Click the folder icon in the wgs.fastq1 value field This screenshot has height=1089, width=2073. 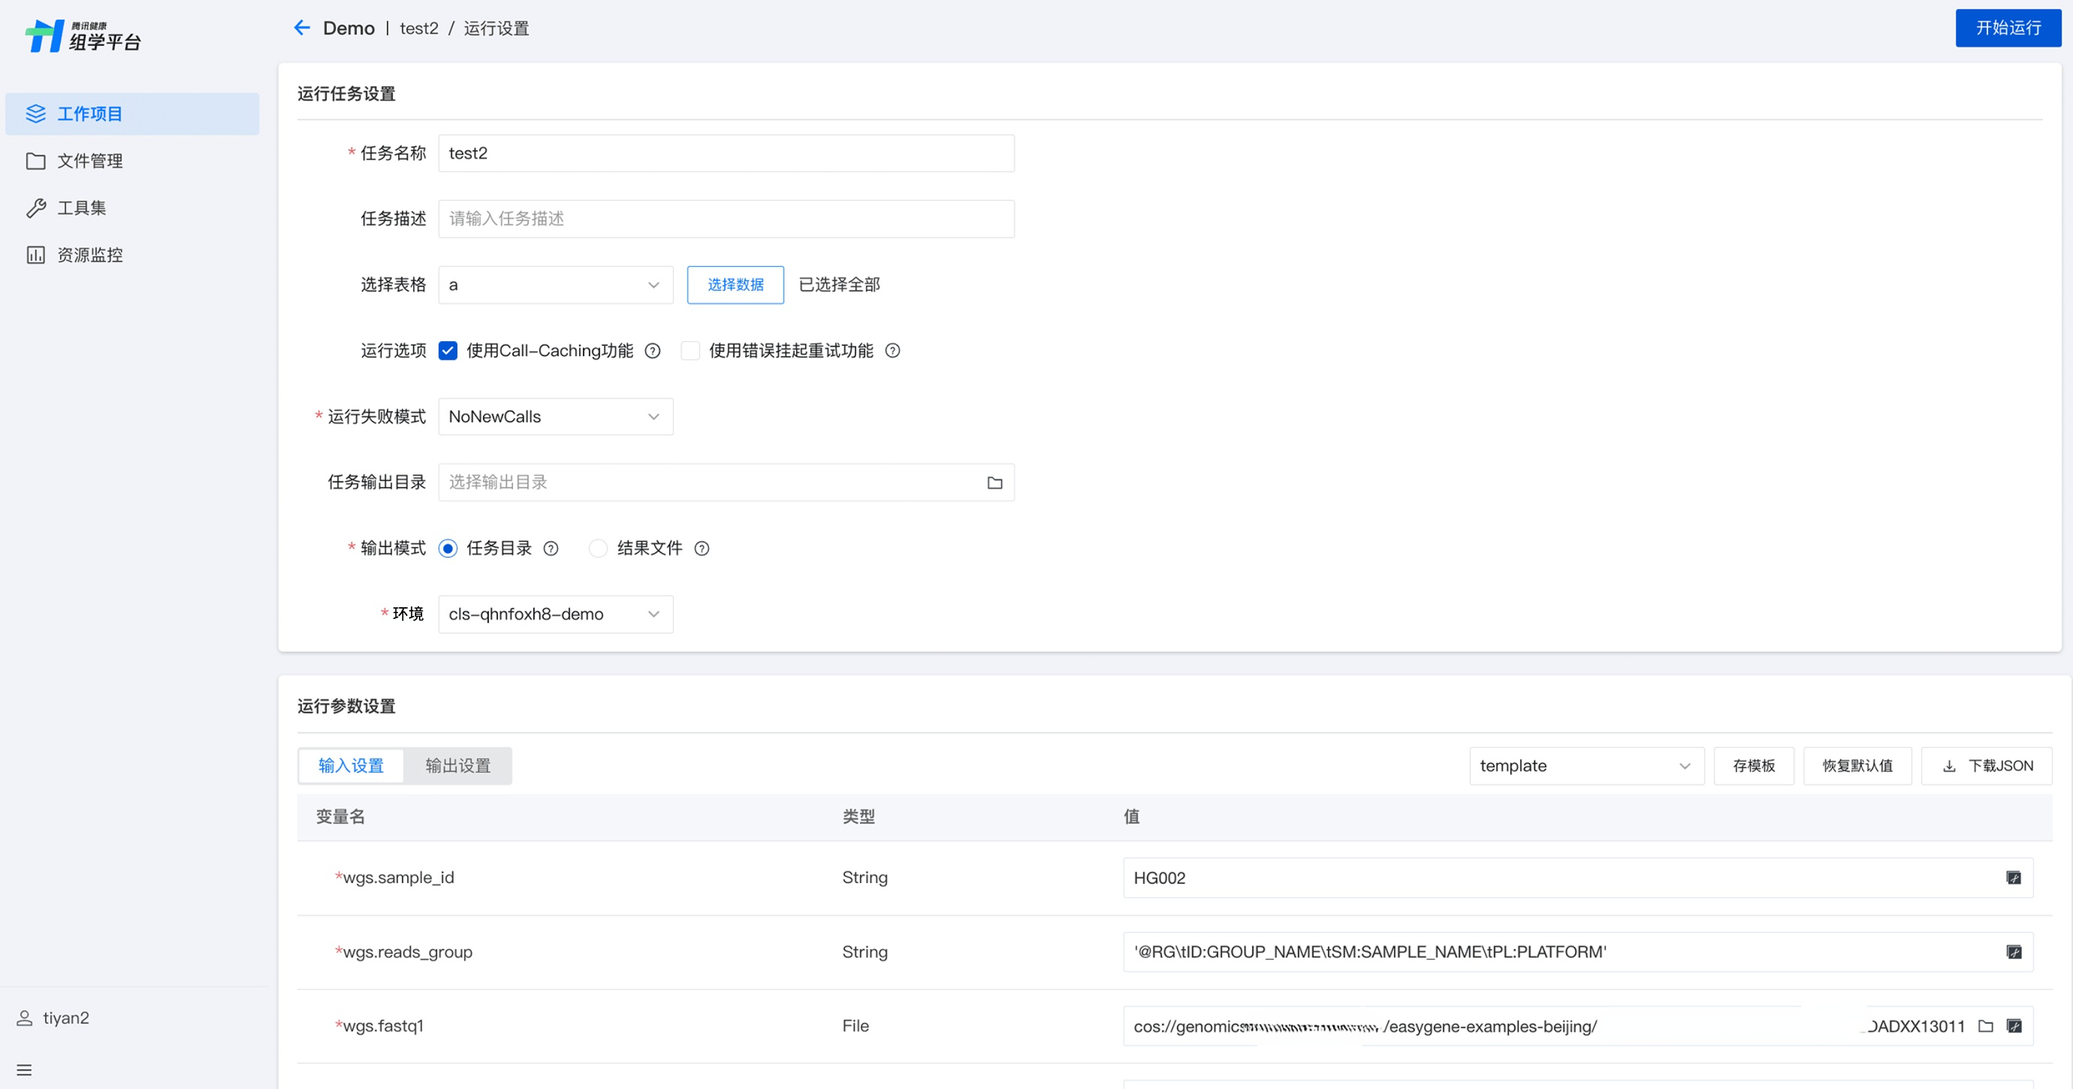[x=1985, y=1026]
